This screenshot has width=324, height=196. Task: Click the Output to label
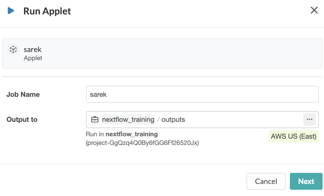point(22,119)
